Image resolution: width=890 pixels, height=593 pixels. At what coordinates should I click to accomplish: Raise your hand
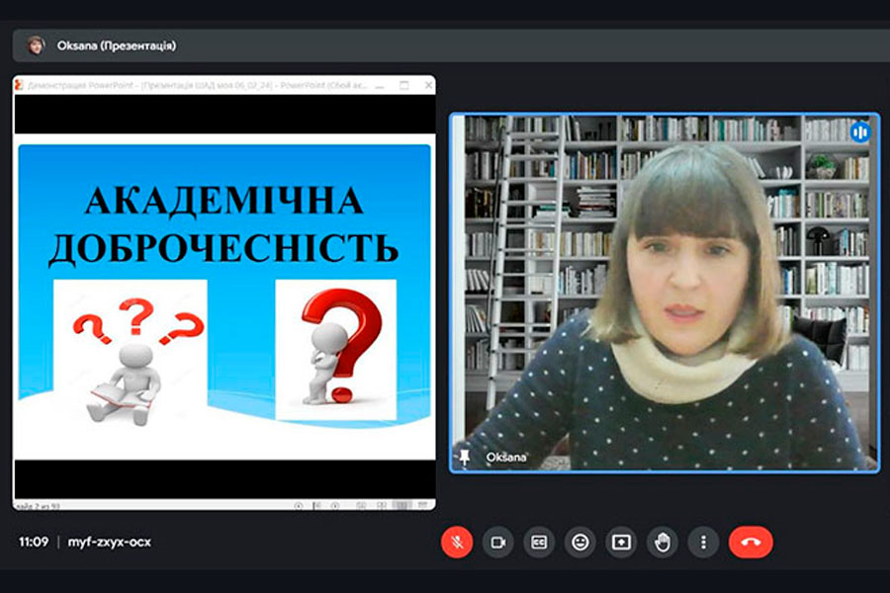663,543
